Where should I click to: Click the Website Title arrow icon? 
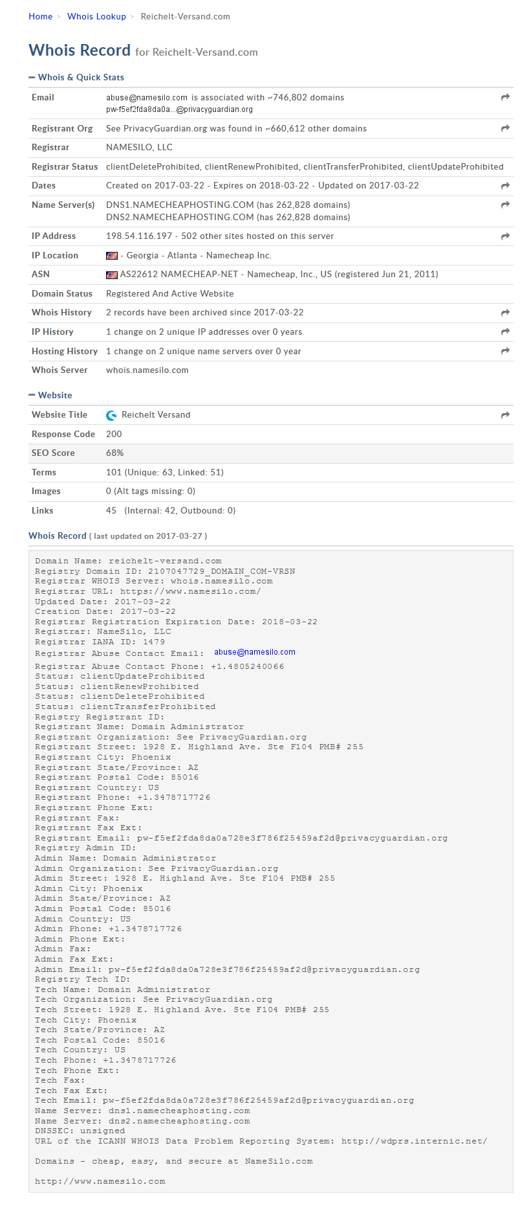pyautogui.click(x=505, y=415)
